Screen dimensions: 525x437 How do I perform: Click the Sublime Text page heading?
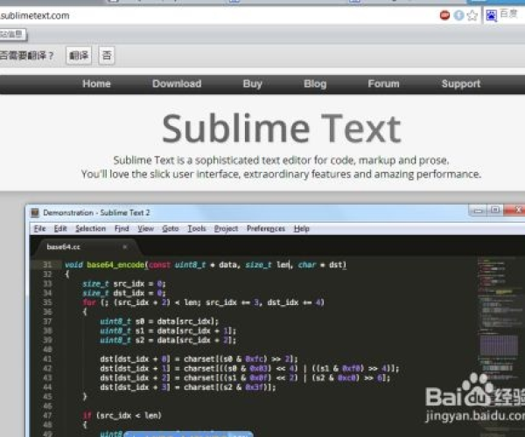pyautogui.click(x=282, y=128)
